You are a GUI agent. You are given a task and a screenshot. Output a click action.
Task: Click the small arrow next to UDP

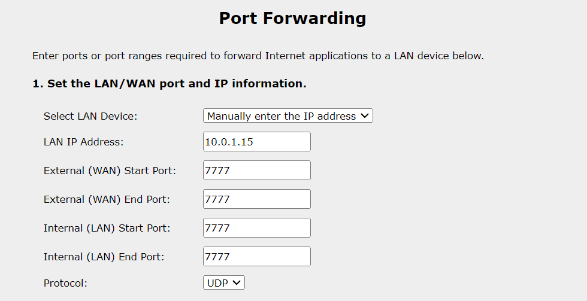(236, 282)
